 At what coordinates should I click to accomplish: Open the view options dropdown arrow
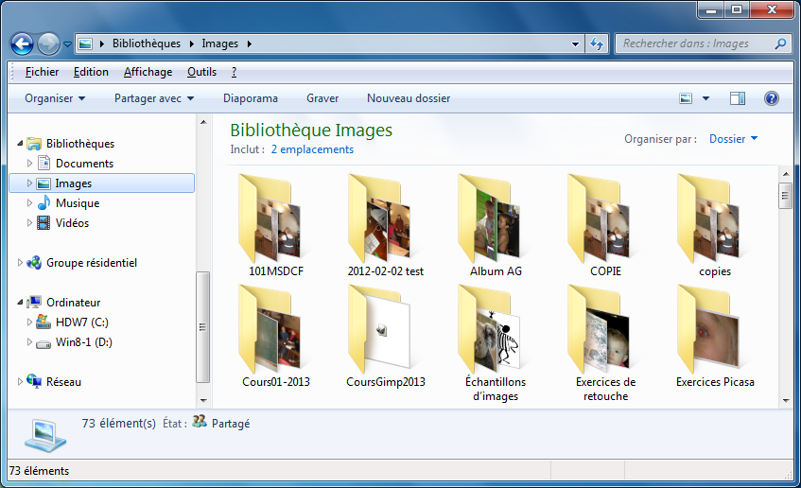click(x=706, y=98)
